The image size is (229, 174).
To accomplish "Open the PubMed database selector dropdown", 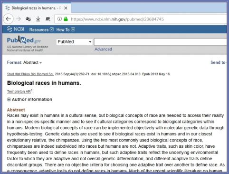I will (75, 42).
